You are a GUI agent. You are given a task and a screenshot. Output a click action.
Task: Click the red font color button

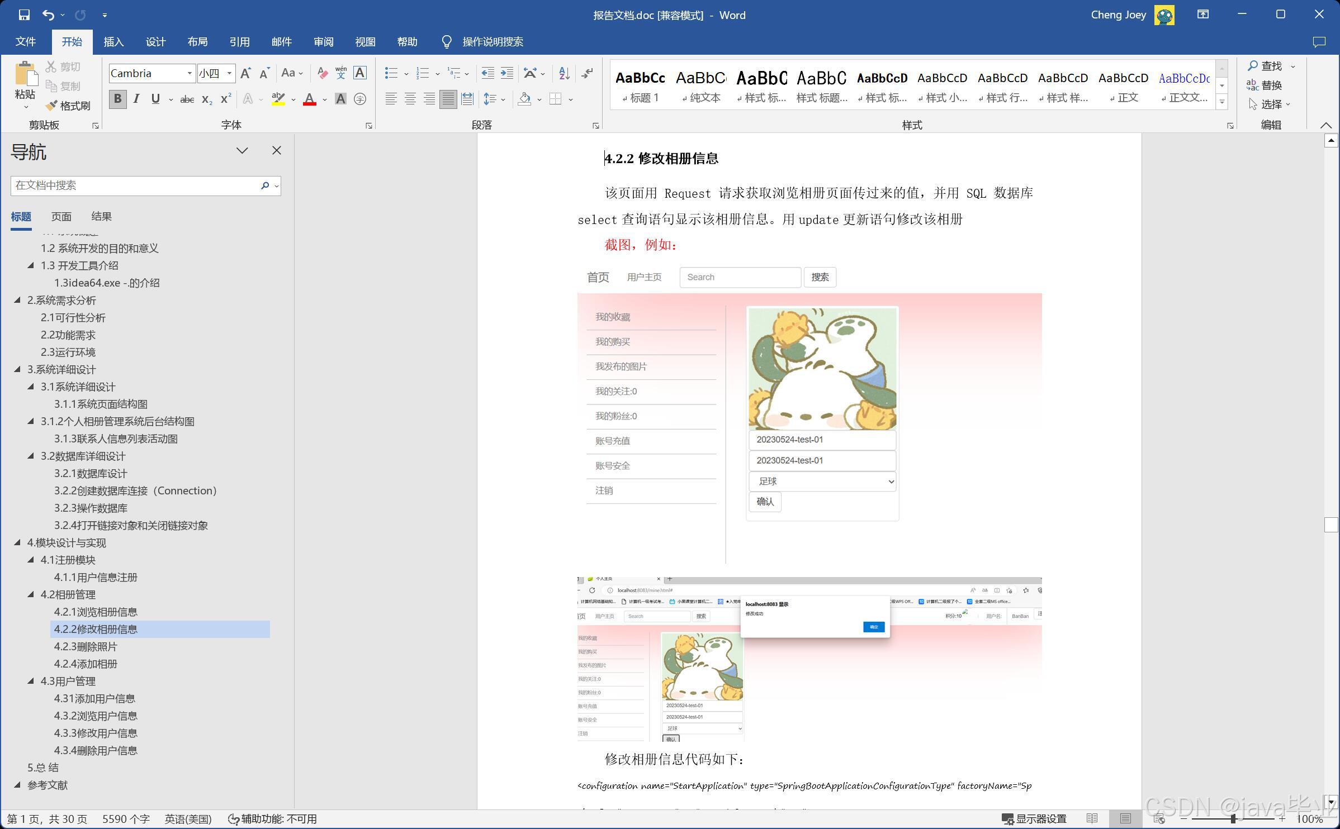309,99
